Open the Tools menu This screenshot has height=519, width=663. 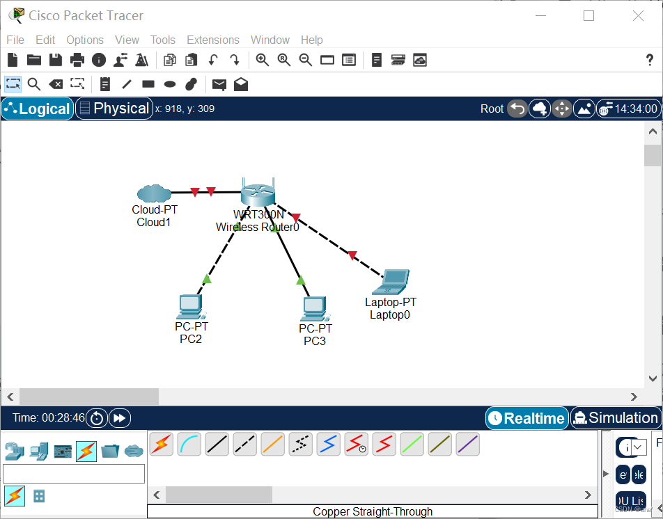pos(162,40)
